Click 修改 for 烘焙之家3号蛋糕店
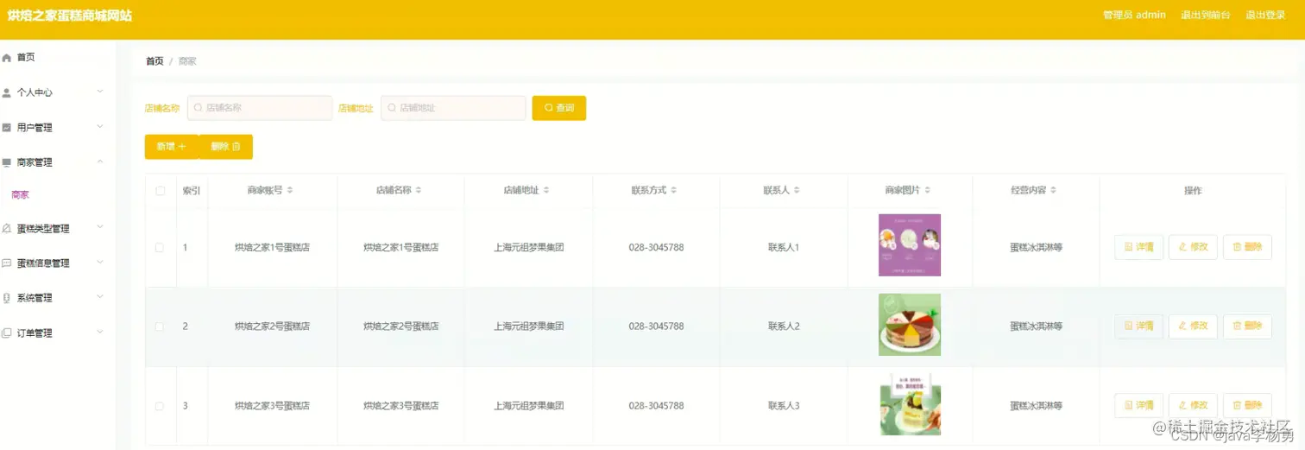The width and height of the screenshot is (1305, 450). click(1193, 405)
